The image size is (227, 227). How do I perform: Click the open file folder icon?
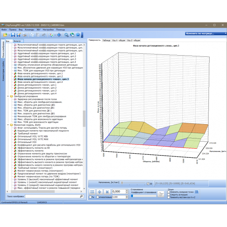(x=5, y=35)
